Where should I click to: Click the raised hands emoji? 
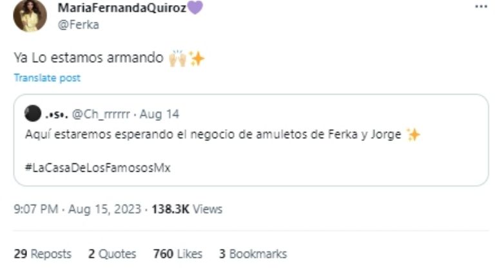pyautogui.click(x=178, y=59)
